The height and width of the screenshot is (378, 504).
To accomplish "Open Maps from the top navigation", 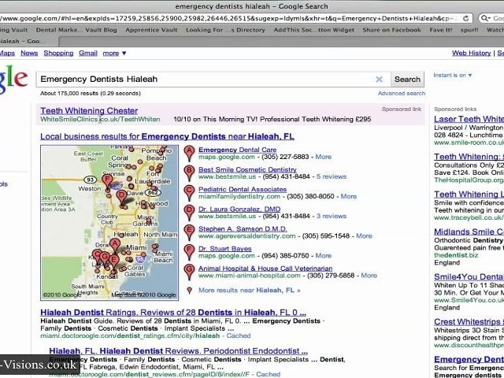I will tap(7, 53).
